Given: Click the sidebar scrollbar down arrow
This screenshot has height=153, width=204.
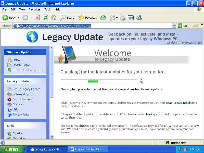Looking at the screenshot, I should pyautogui.click(x=52, y=137).
